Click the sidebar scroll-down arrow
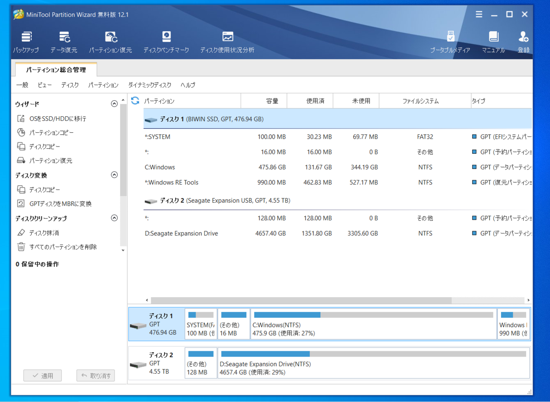 point(123,250)
